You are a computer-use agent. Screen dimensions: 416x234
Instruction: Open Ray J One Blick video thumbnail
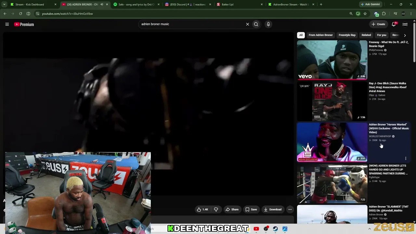pyautogui.click(x=332, y=101)
